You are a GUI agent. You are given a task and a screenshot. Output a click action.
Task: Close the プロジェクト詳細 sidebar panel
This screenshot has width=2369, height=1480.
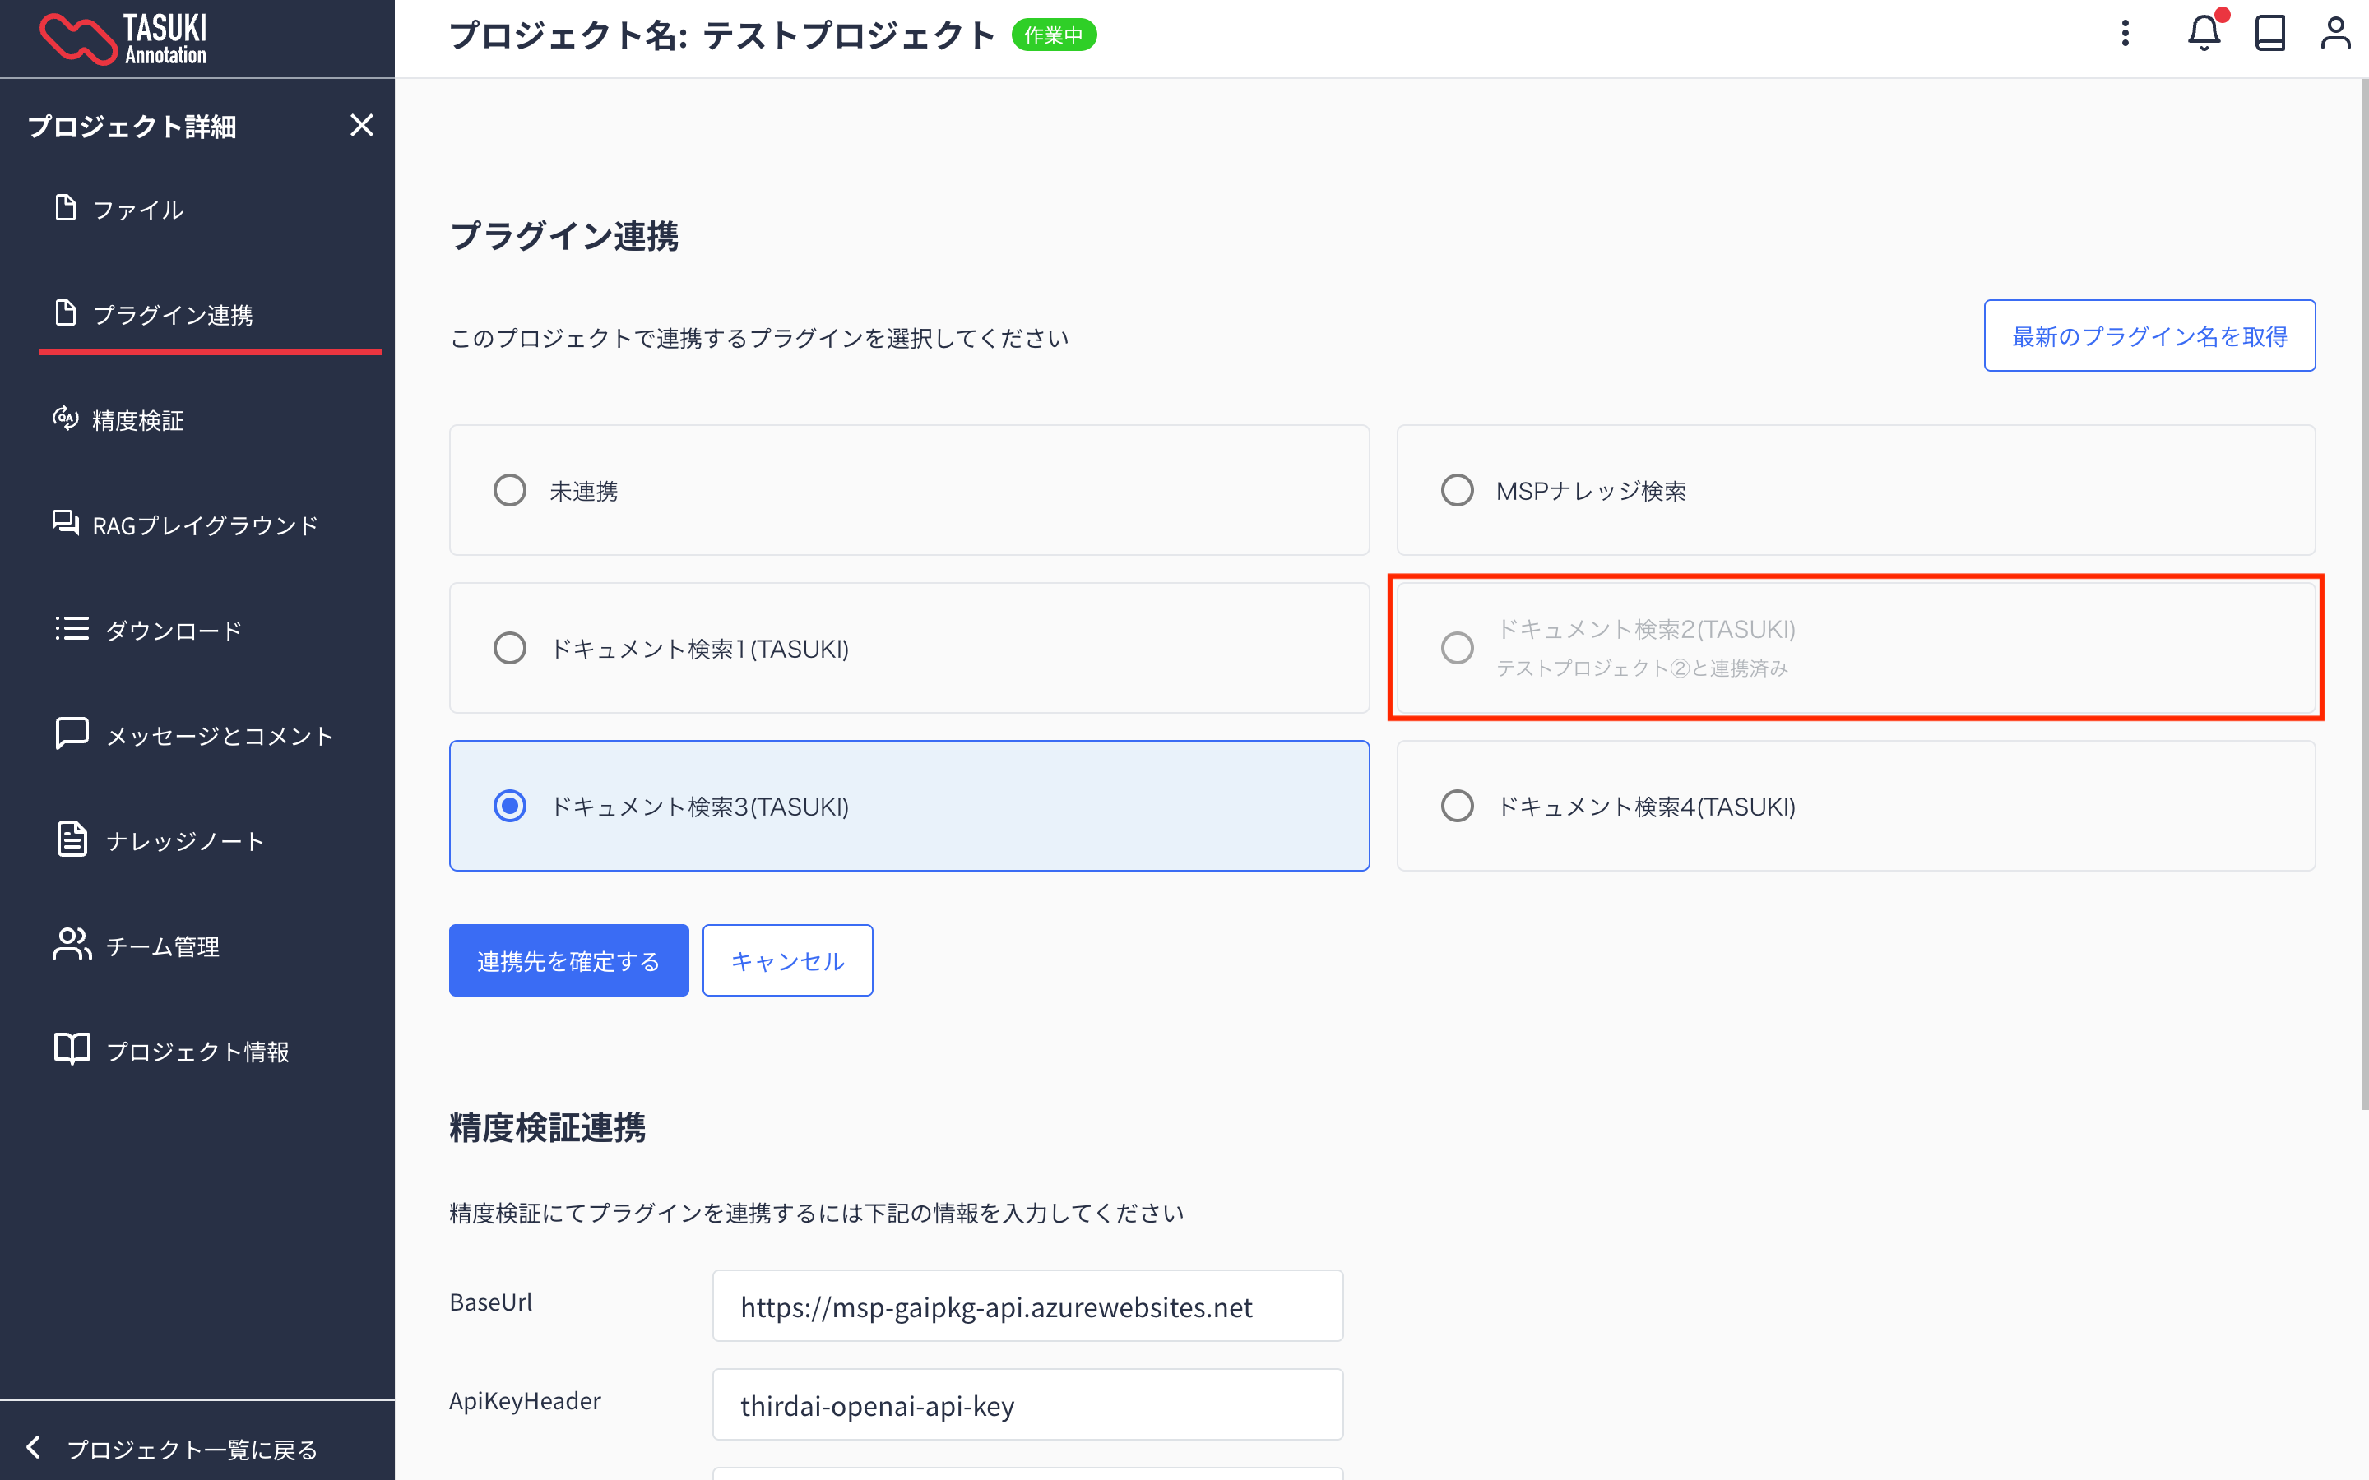pyautogui.click(x=361, y=125)
